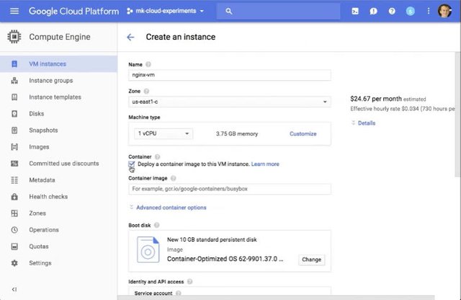This screenshot has width=461, height=300.
Task: Open the mk-cloud-experiments project selector
Action: point(165,12)
